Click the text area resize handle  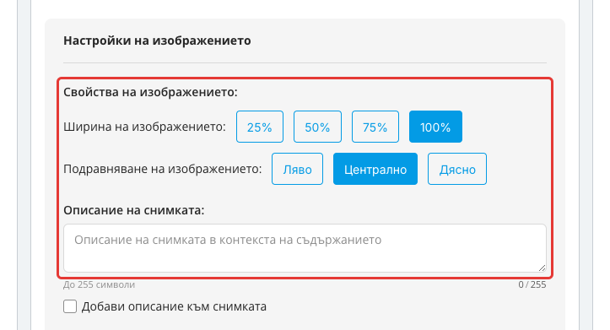(542, 268)
